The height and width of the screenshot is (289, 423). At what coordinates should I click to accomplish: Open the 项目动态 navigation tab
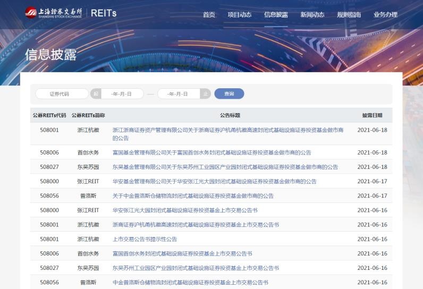(239, 14)
